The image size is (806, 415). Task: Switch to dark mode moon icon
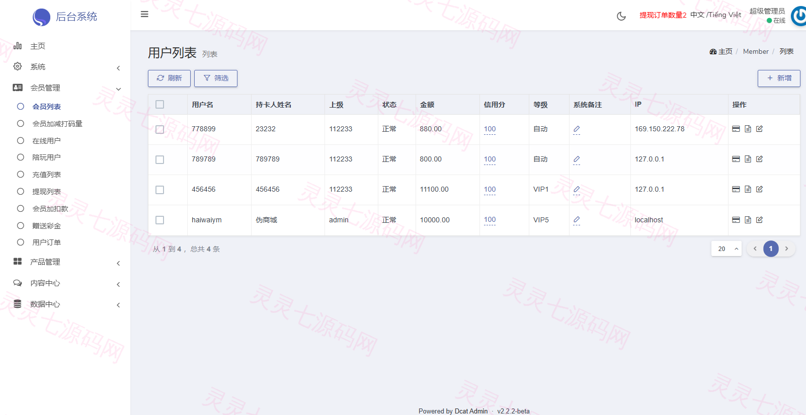621,16
